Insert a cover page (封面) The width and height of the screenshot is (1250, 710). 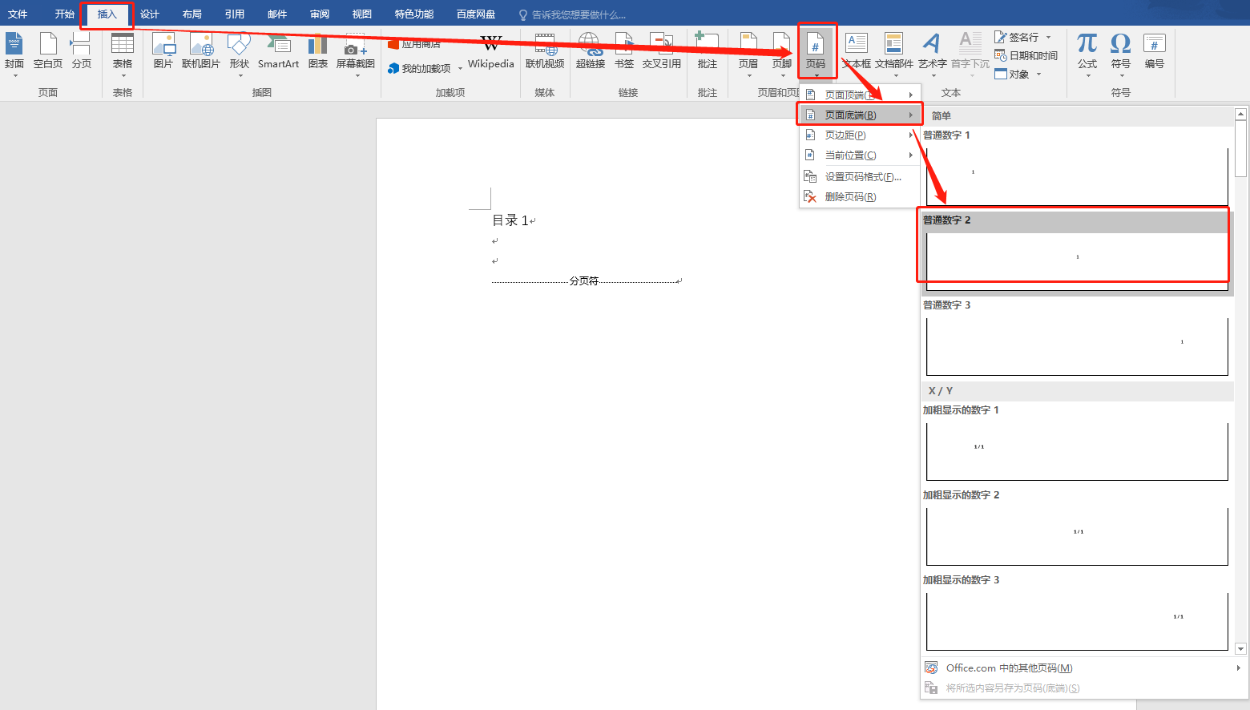pyautogui.click(x=14, y=54)
